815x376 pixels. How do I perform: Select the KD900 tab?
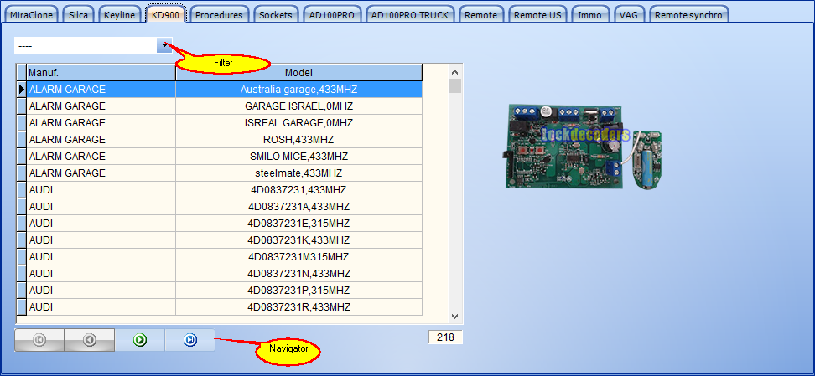pos(165,15)
